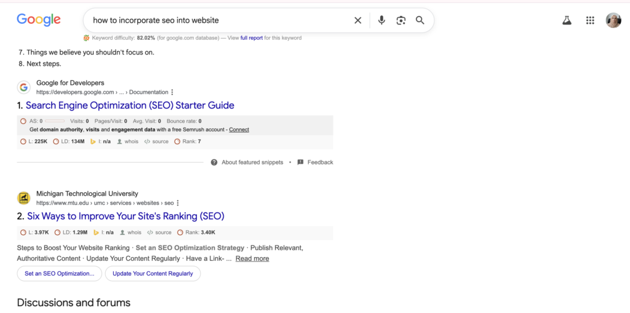Click the magnifying glass search icon
This screenshot has height=313, width=630.
point(420,20)
